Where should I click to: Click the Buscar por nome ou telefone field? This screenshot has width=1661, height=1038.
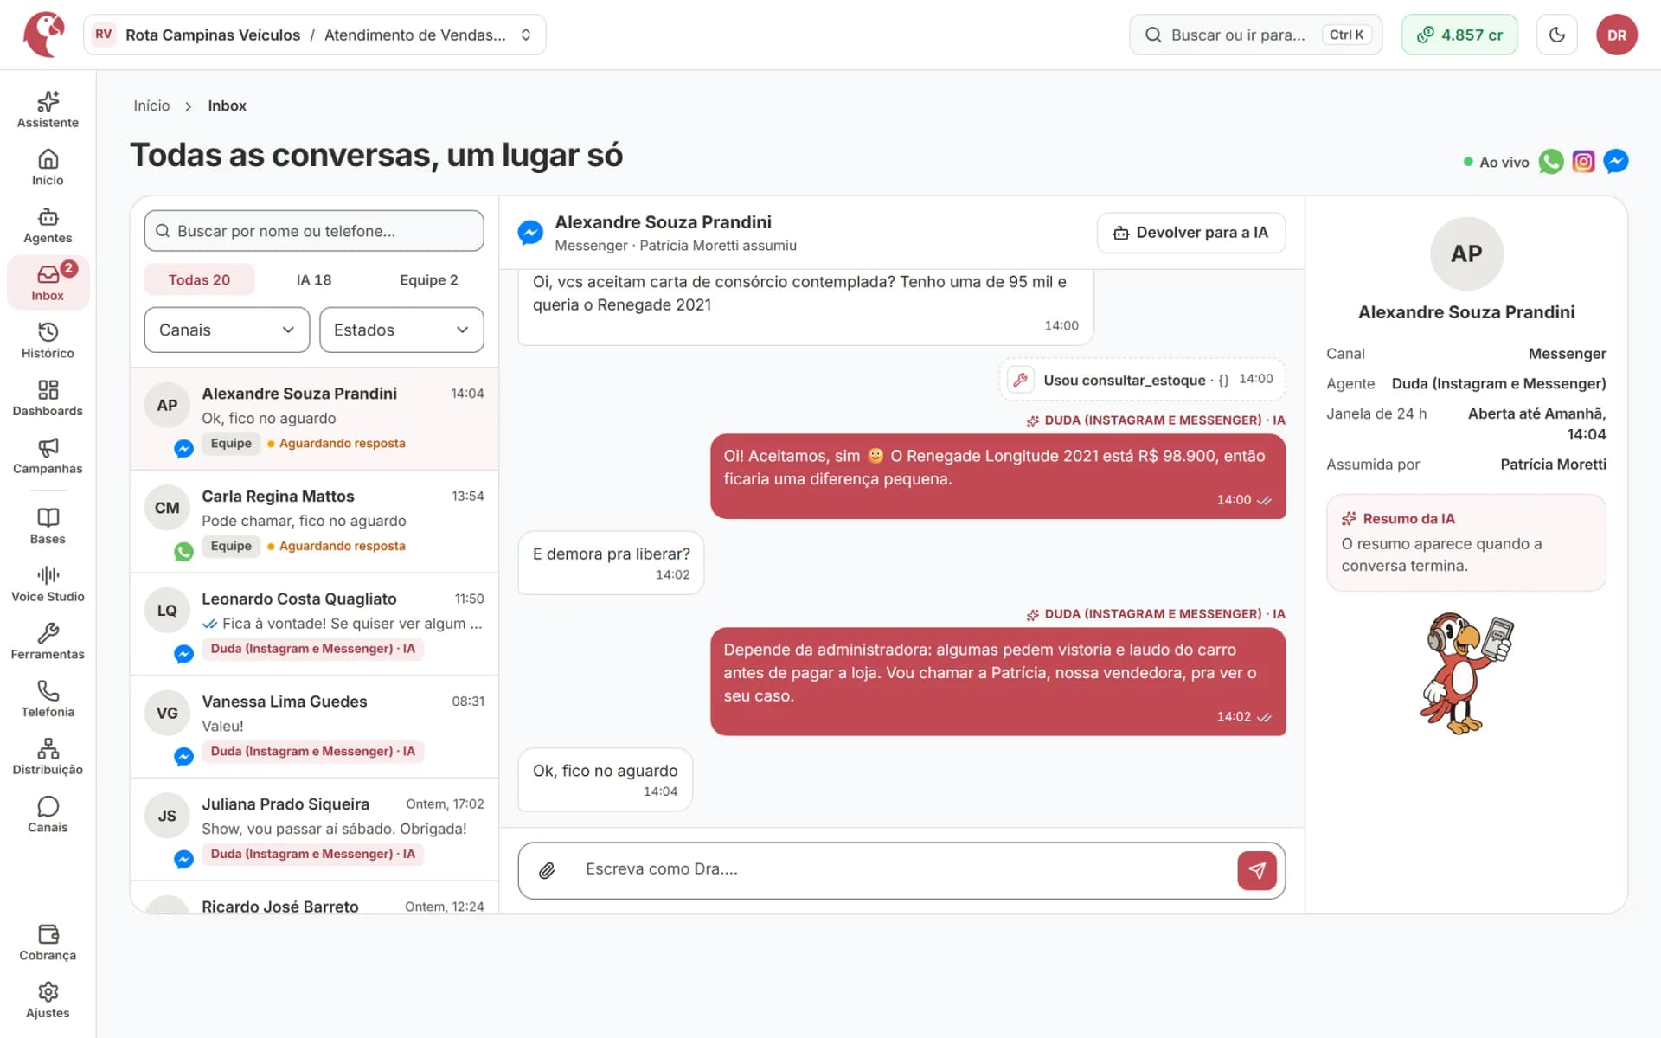314,231
